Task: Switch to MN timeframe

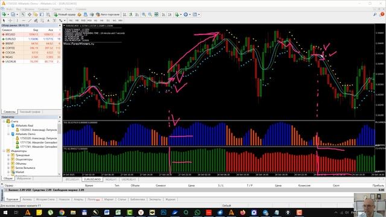Action: pos(121,20)
